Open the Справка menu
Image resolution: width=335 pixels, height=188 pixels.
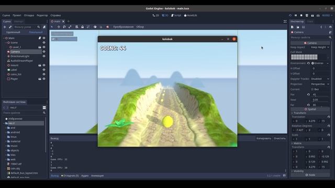pos(55,15)
